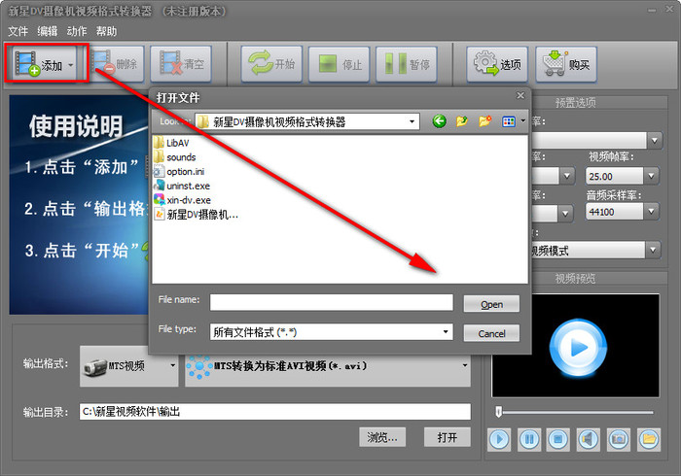Select the option.ini file
Screen dimensions: 681x476
point(179,171)
